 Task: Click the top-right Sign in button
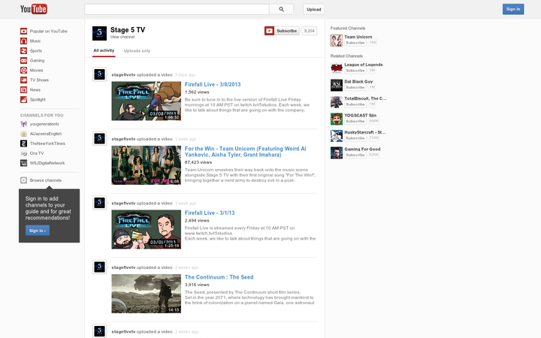coord(513,9)
